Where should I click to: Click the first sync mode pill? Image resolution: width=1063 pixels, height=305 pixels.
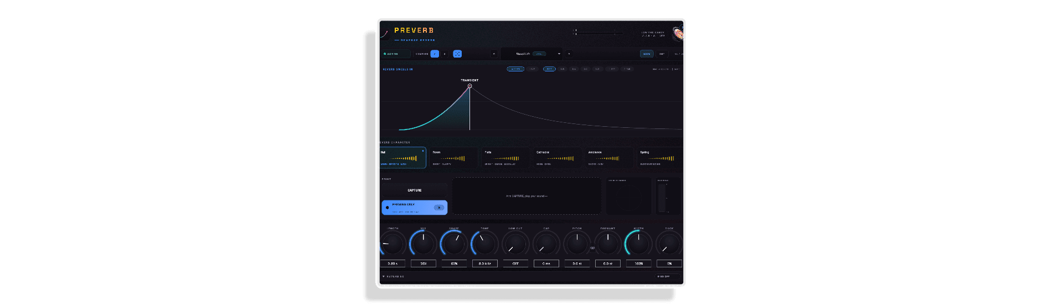(x=515, y=69)
